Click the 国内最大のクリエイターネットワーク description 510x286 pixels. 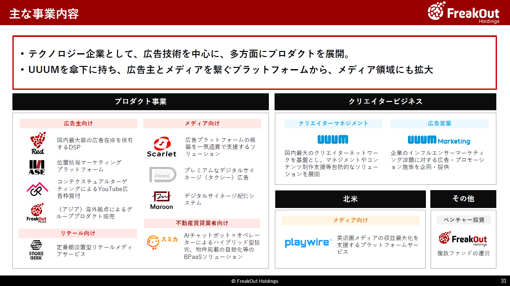tap(331, 164)
